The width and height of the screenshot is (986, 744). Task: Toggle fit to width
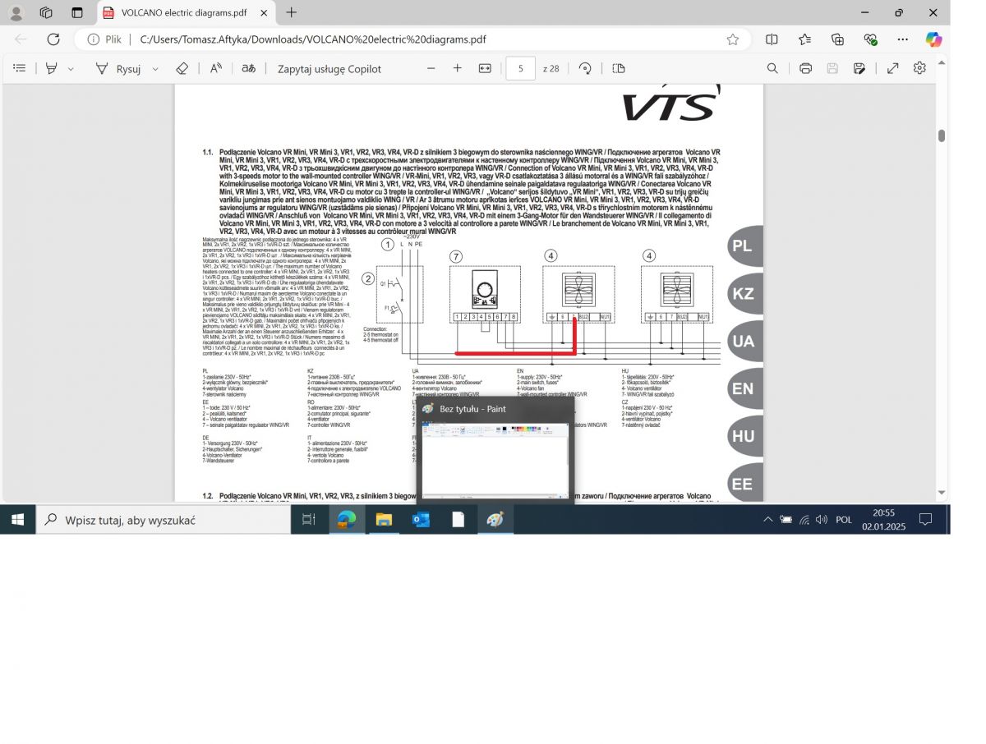(485, 69)
